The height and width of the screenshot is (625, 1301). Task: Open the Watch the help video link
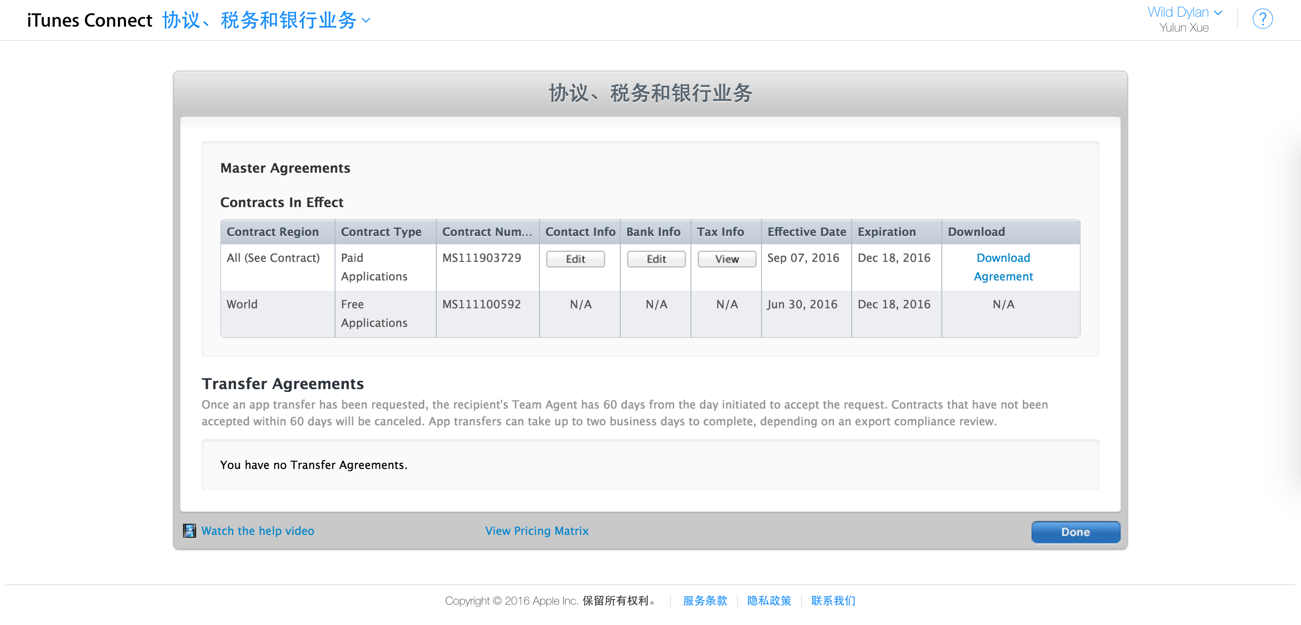[257, 531]
